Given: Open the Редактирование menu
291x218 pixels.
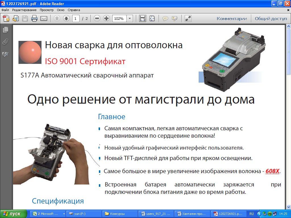Looking at the screenshot, I should tap(24, 10).
